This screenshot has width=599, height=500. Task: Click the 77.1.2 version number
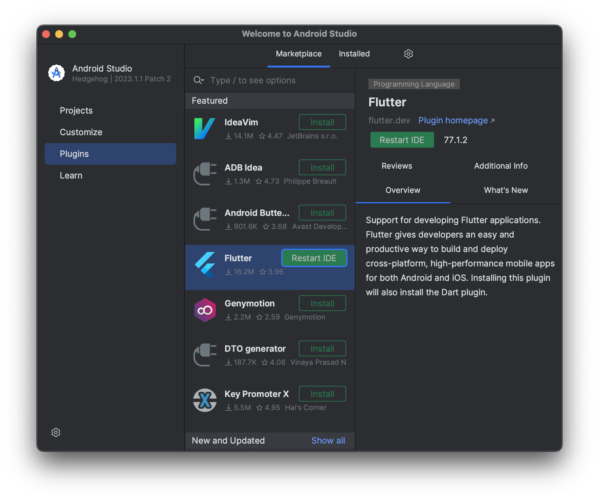pyautogui.click(x=455, y=140)
